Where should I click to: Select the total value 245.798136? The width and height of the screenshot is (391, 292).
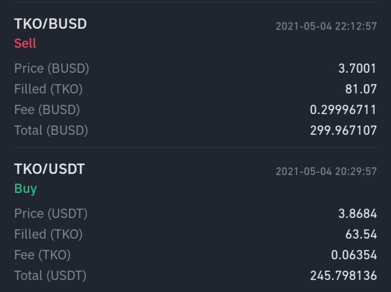(x=343, y=276)
